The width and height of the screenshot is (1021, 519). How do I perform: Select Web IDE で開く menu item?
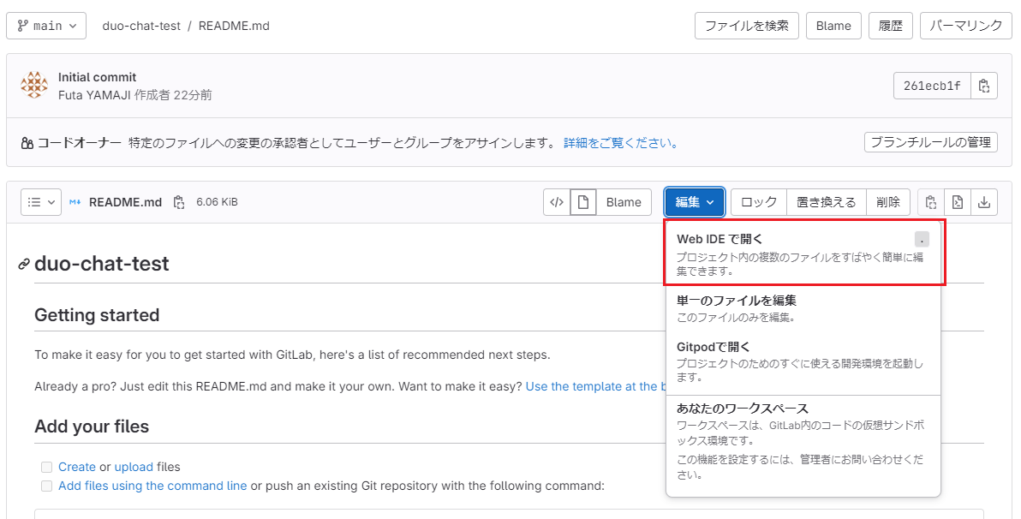point(803,254)
